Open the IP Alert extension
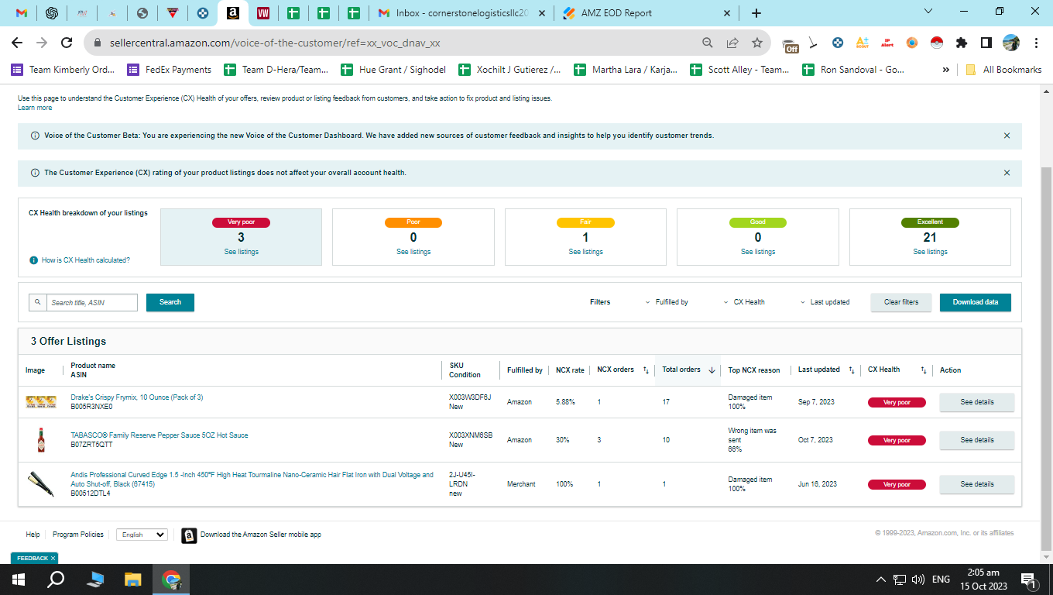The width and height of the screenshot is (1053, 595). 887,43
